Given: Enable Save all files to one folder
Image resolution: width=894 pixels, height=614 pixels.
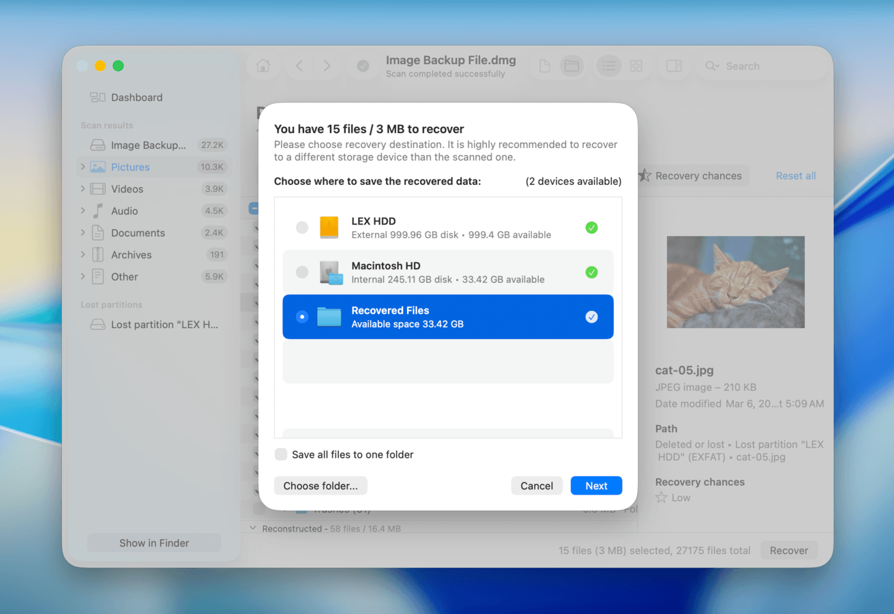Looking at the screenshot, I should pos(280,454).
